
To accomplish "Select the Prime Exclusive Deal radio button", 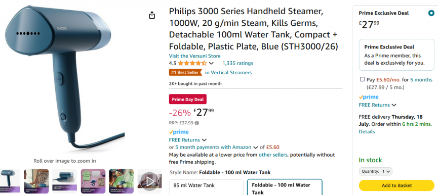I will [431, 13].
